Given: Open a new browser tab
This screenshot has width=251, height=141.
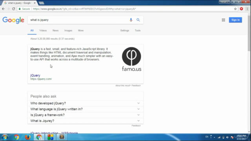Looking at the screenshot, I should click(x=41, y=3).
